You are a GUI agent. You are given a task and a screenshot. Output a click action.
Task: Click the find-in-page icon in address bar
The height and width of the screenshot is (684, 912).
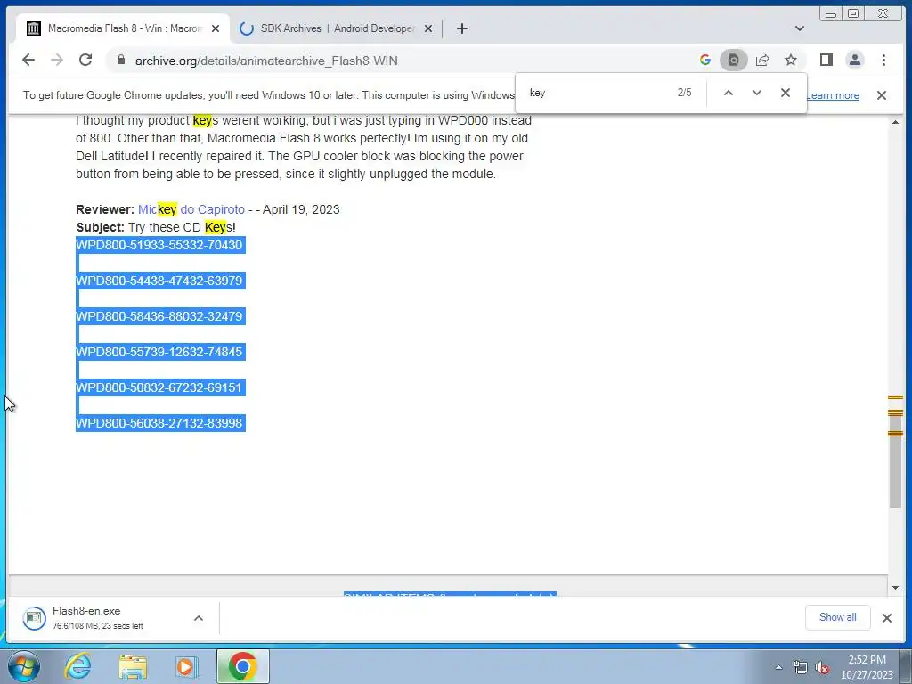coord(734,60)
